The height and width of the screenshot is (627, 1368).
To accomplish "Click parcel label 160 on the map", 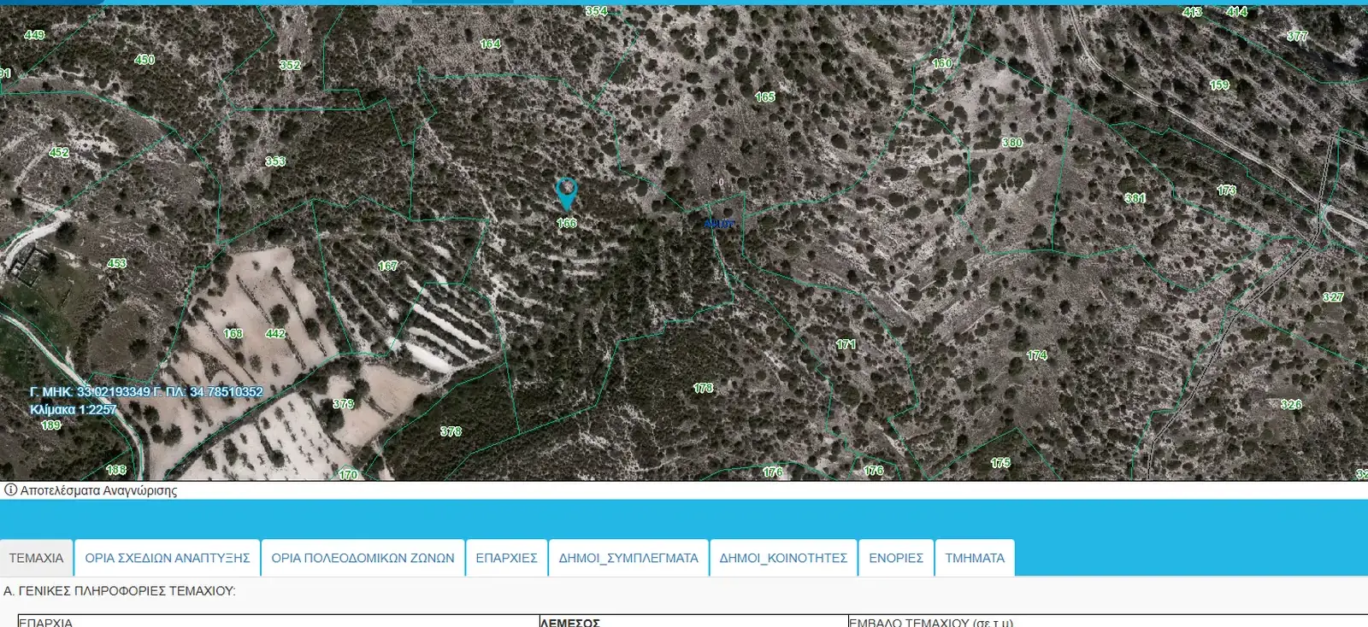I will tap(942, 63).
